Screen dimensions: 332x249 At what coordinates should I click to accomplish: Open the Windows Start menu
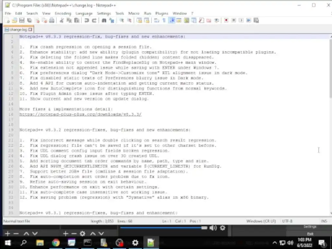[x=8, y=243]
